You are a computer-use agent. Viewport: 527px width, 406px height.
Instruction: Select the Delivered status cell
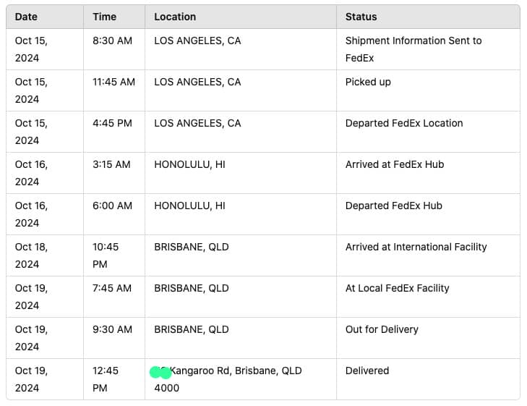click(367, 371)
